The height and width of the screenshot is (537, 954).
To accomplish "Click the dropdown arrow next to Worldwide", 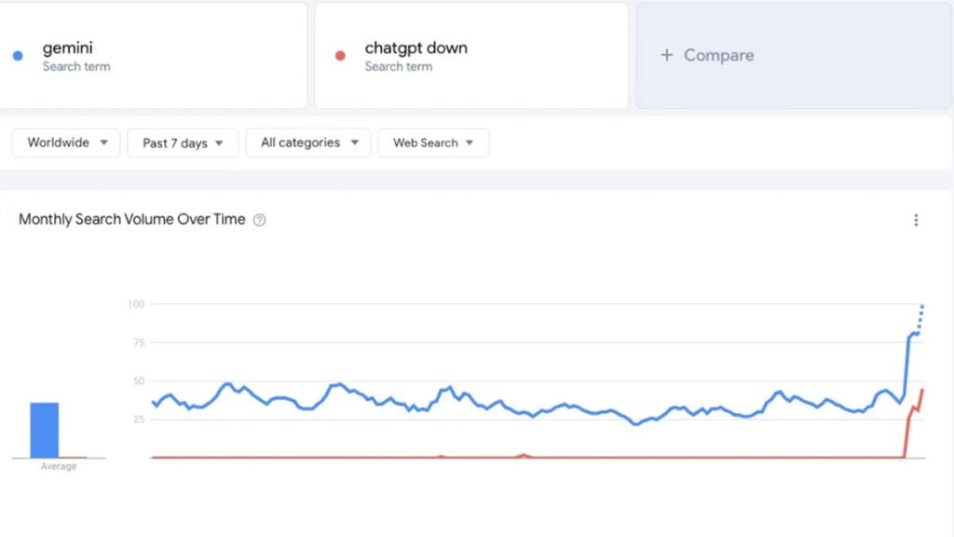I will click(x=103, y=143).
